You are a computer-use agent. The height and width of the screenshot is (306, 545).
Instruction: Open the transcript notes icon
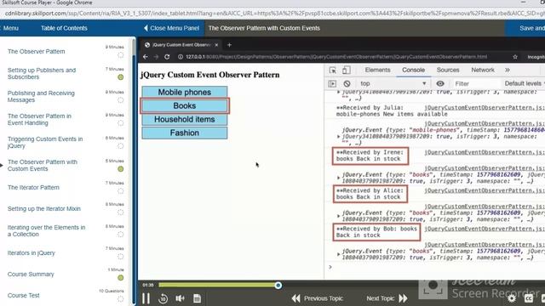pyautogui.click(x=197, y=298)
